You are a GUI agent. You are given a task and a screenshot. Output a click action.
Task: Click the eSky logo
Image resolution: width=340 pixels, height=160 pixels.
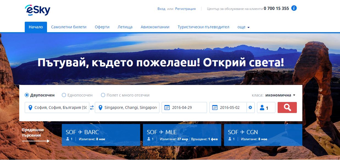(x=37, y=10)
